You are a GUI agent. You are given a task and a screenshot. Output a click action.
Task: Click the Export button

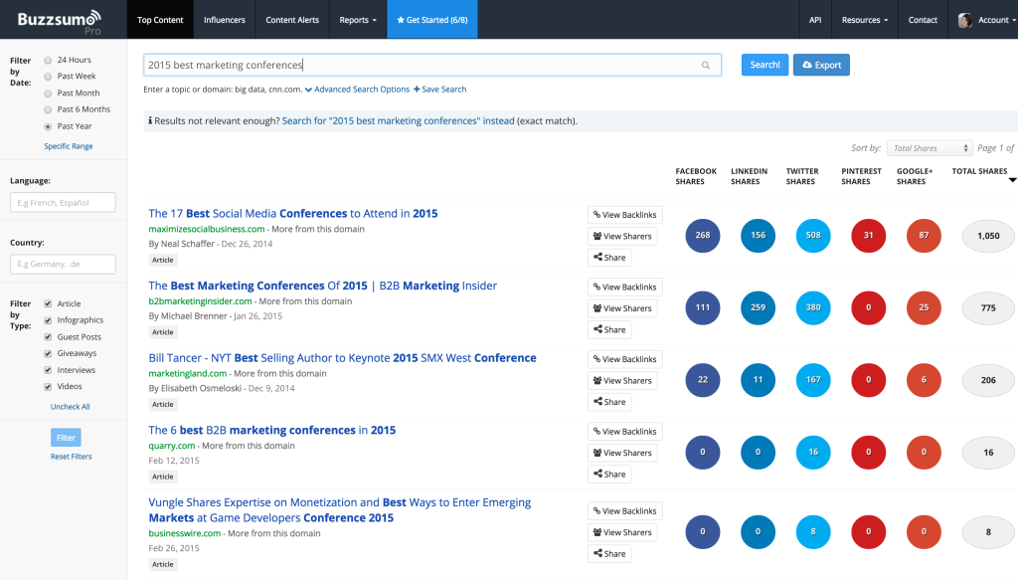click(x=821, y=65)
